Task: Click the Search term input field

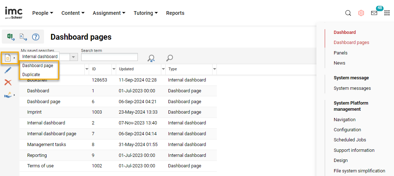Action: click(x=109, y=57)
